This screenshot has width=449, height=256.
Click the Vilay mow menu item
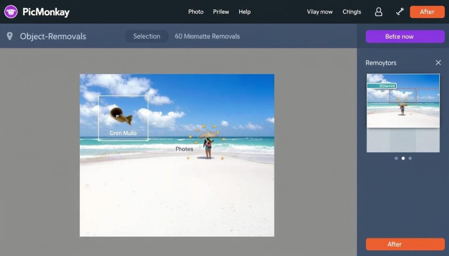pos(319,12)
